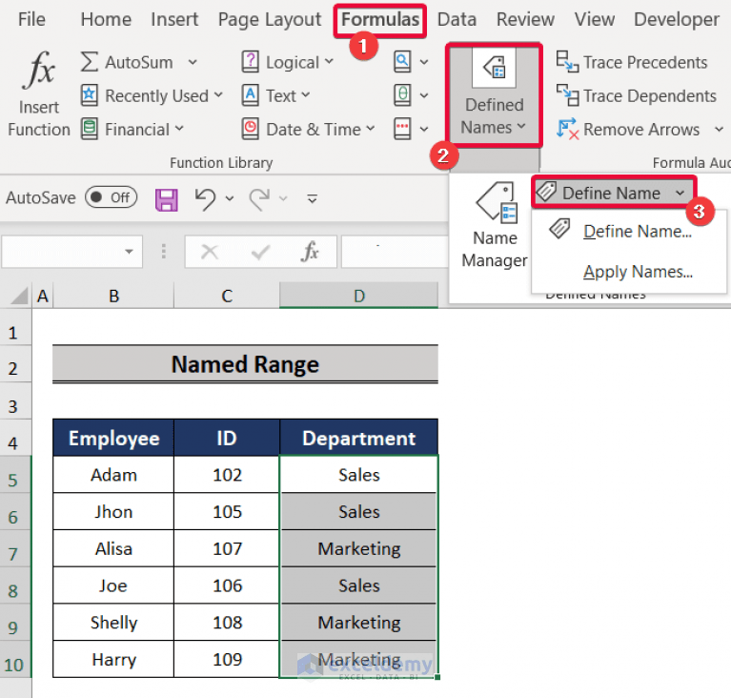Select column B header
This screenshot has width=731, height=698.
tap(113, 296)
